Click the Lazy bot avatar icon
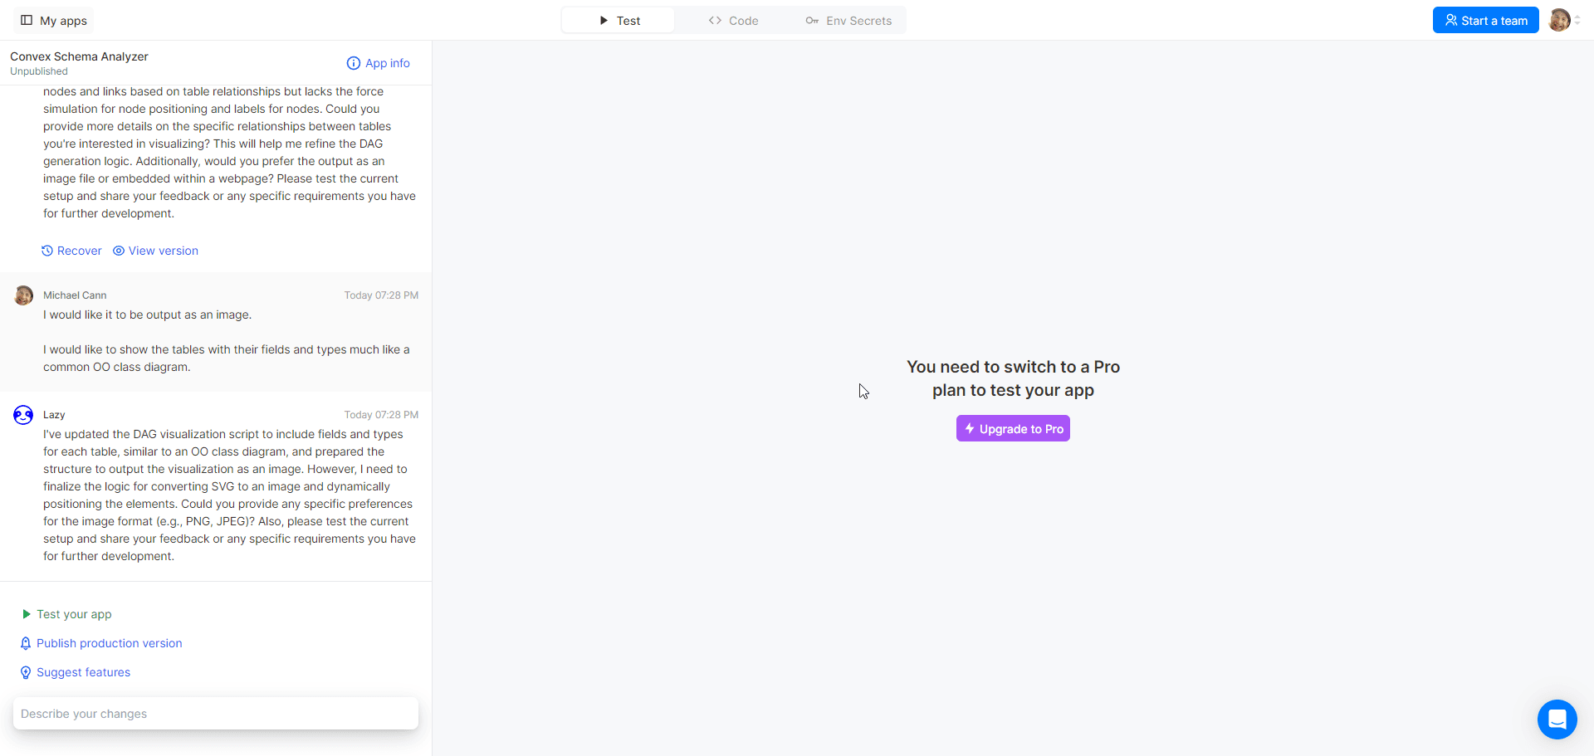 (23, 415)
